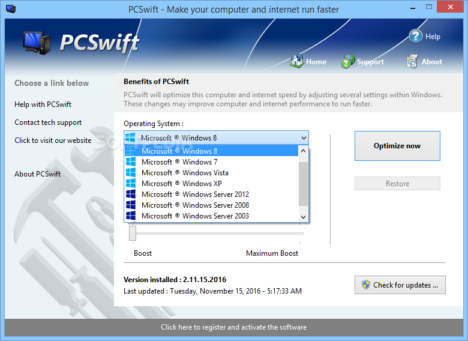Image resolution: width=468 pixels, height=341 pixels.
Task: Click Windows logo beside Server 2012 entry
Action: 131,194
